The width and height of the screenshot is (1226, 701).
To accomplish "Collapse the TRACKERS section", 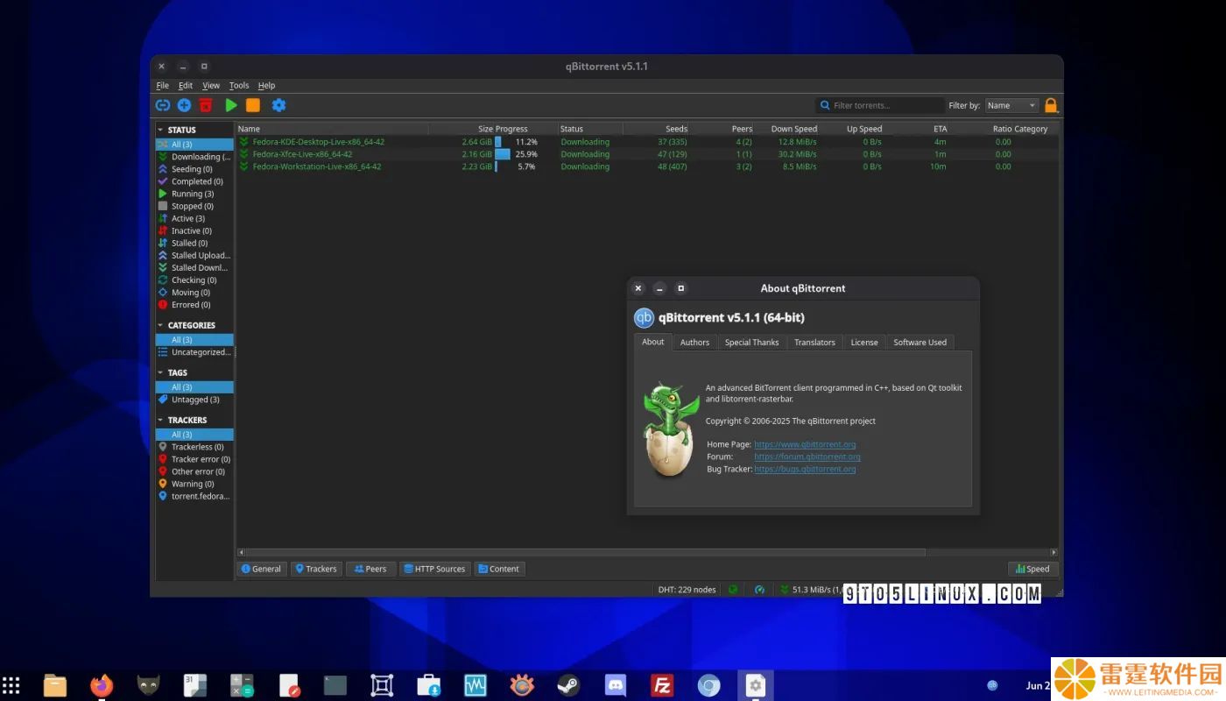I will point(160,420).
